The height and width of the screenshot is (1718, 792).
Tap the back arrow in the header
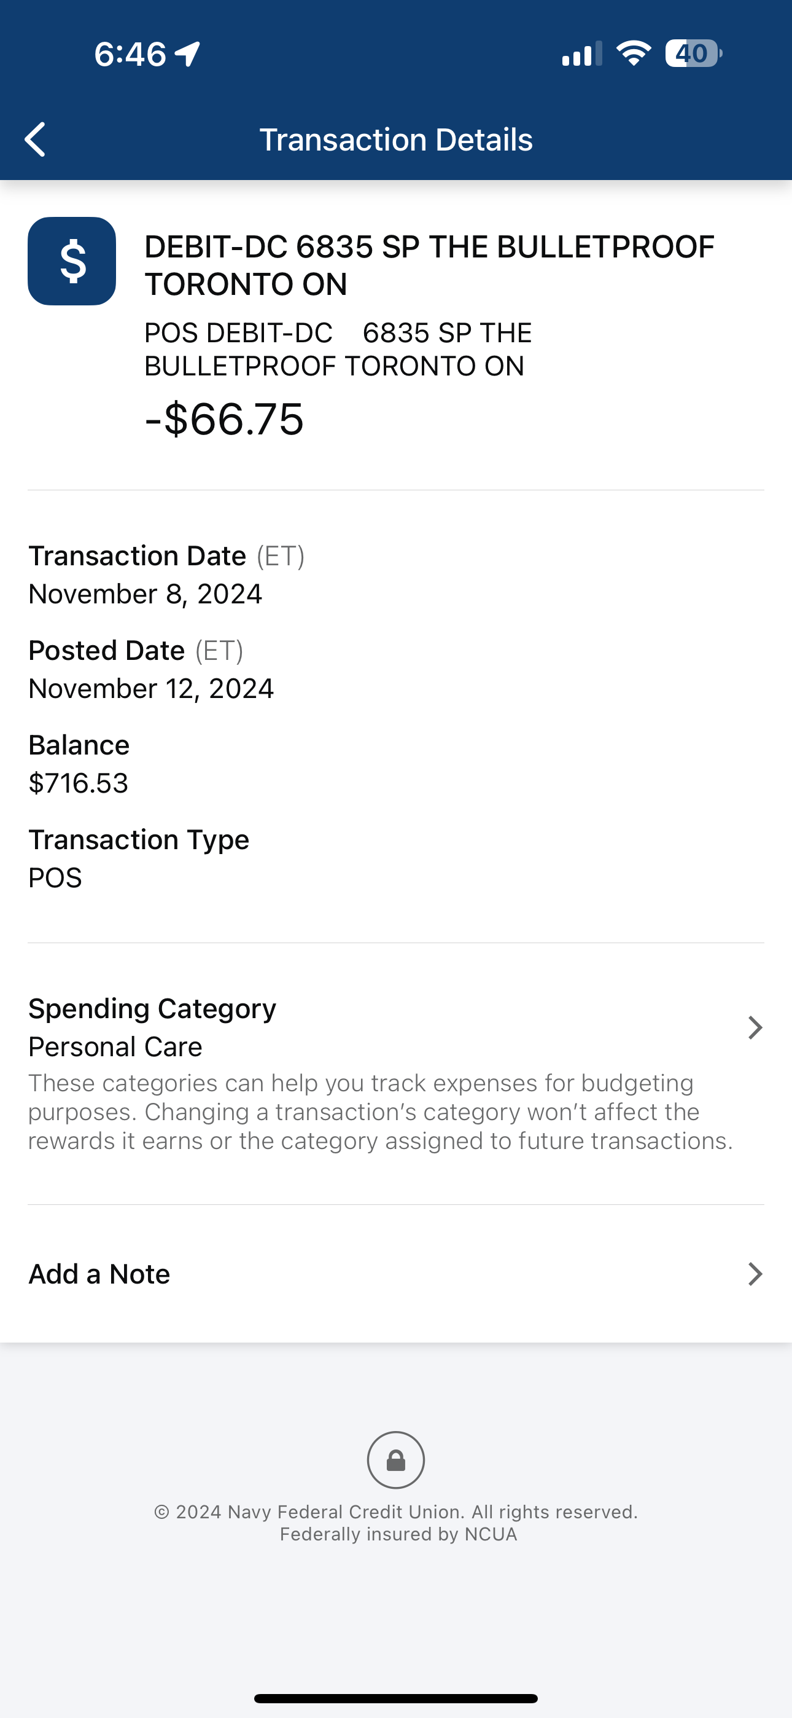tap(36, 139)
